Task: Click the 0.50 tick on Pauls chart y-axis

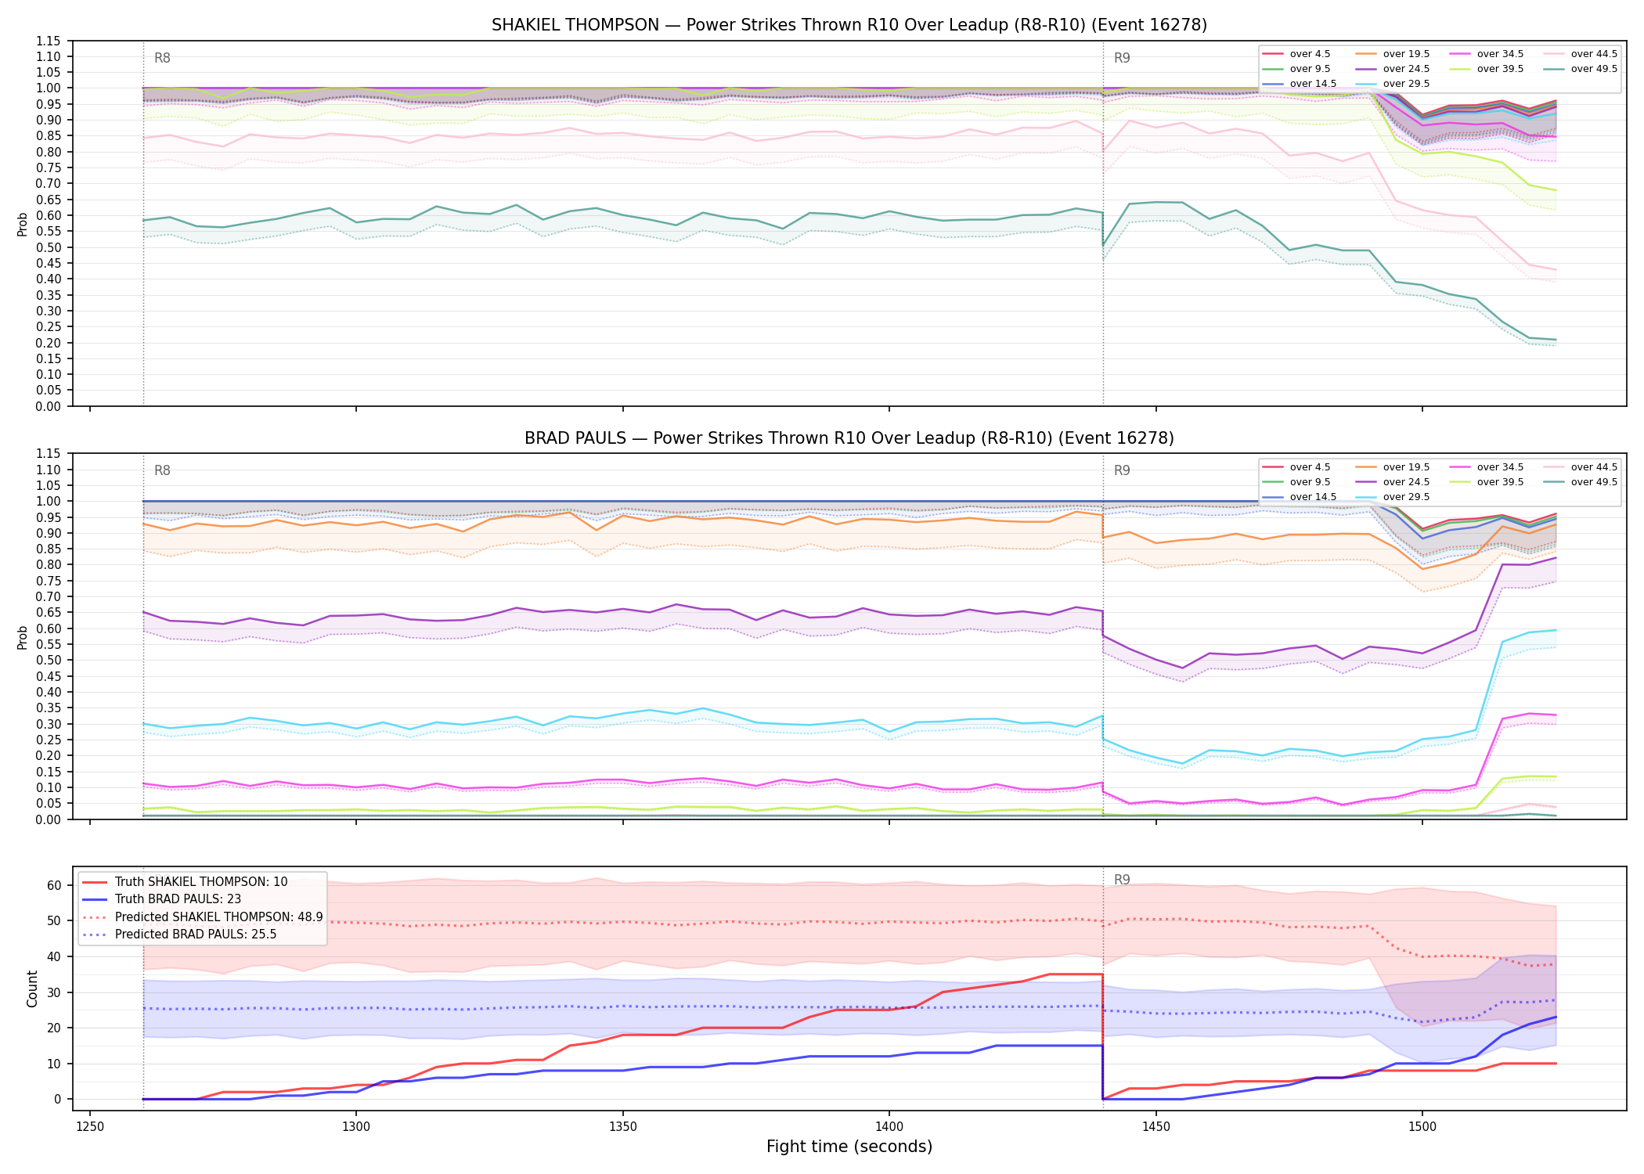Action: (49, 661)
